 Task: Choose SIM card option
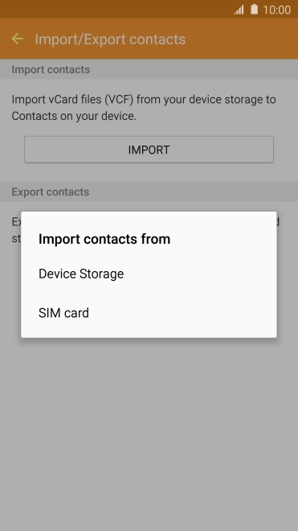[149, 313]
